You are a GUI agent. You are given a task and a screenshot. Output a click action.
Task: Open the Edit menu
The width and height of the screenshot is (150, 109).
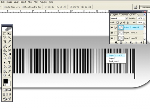tap(3, 2)
